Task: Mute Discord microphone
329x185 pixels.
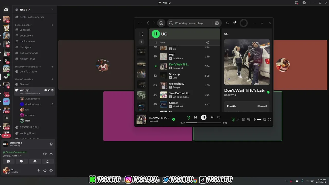Action: coord(39,170)
